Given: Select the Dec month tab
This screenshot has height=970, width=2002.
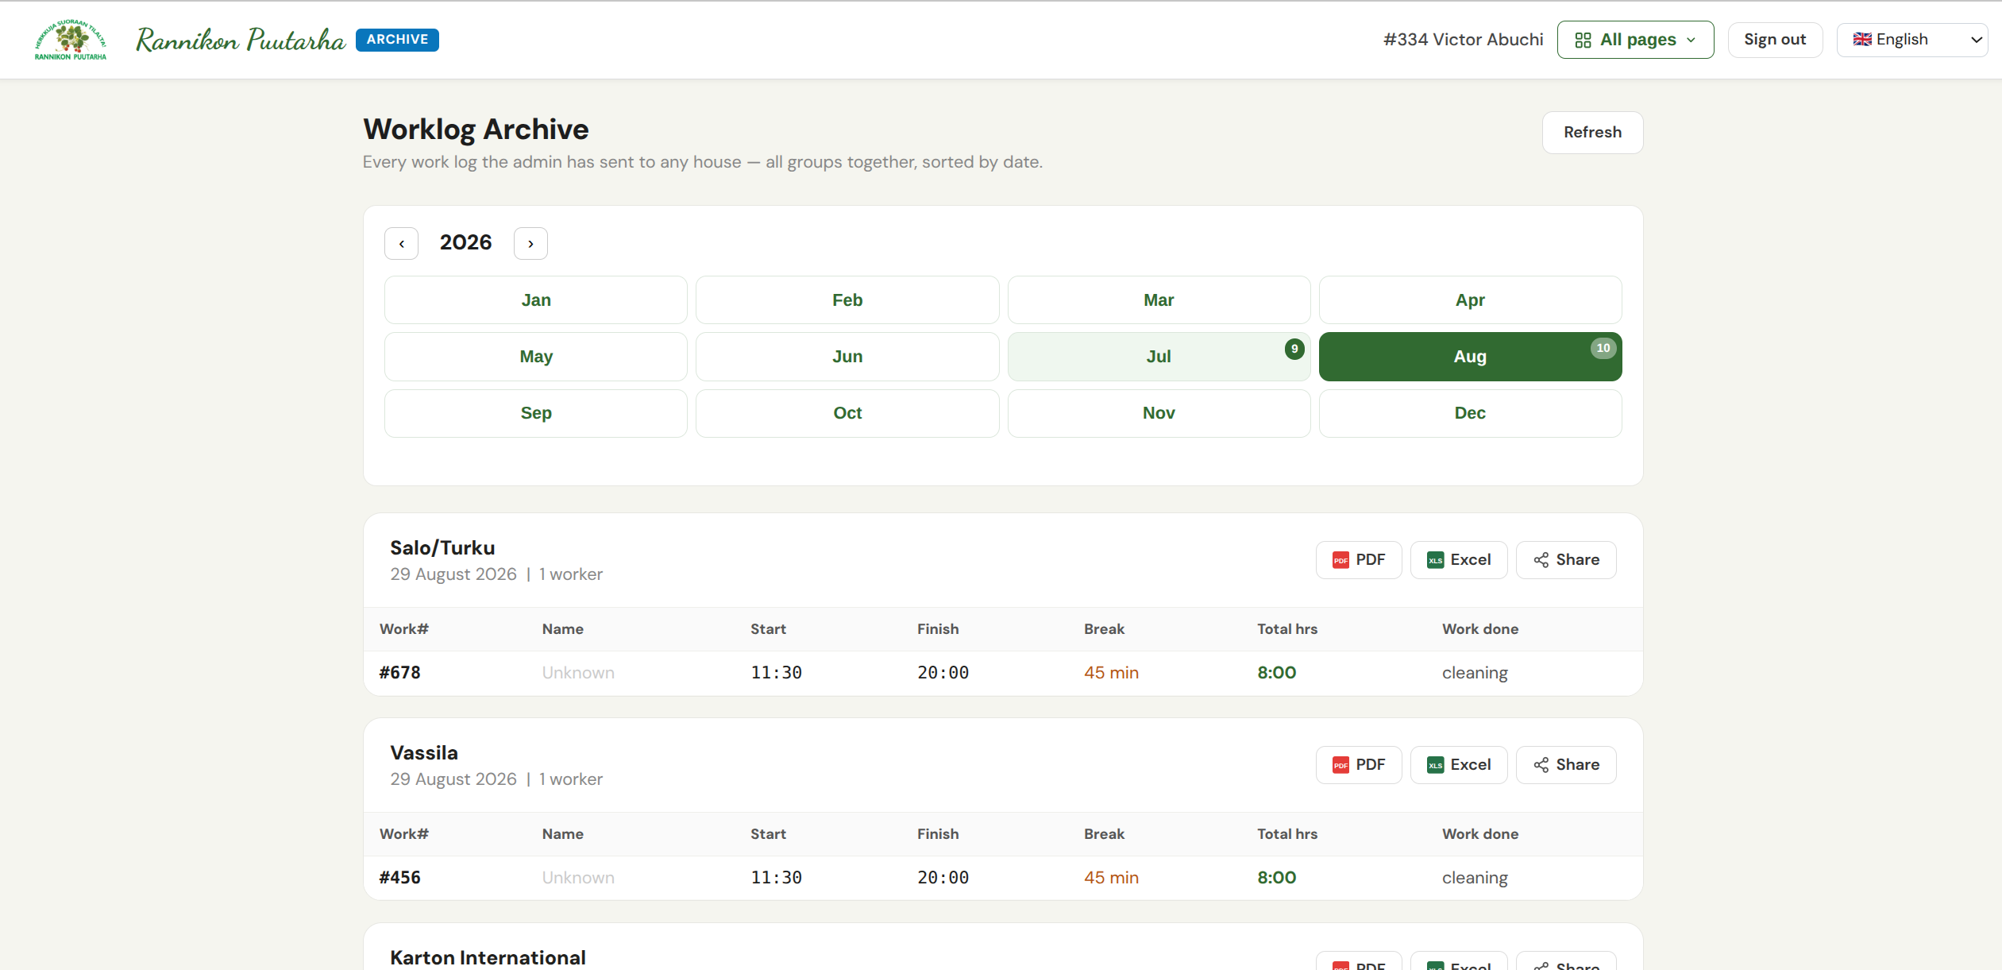Looking at the screenshot, I should (x=1470, y=413).
